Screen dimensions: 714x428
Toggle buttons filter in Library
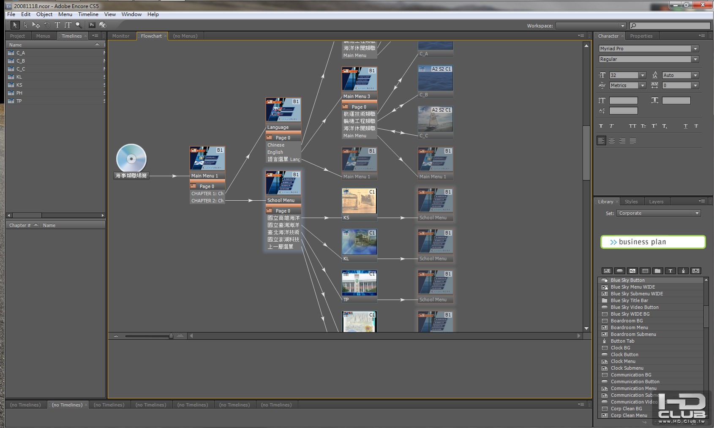[620, 271]
